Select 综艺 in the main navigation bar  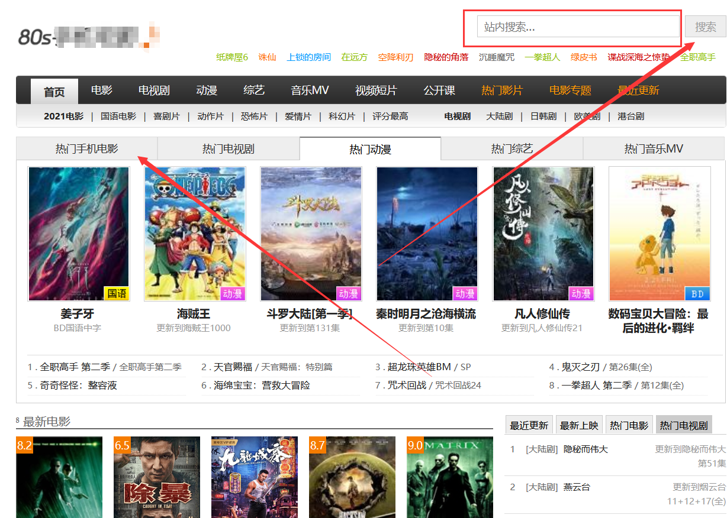coord(254,90)
